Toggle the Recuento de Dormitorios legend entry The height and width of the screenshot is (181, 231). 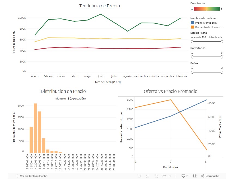(x=207, y=27)
